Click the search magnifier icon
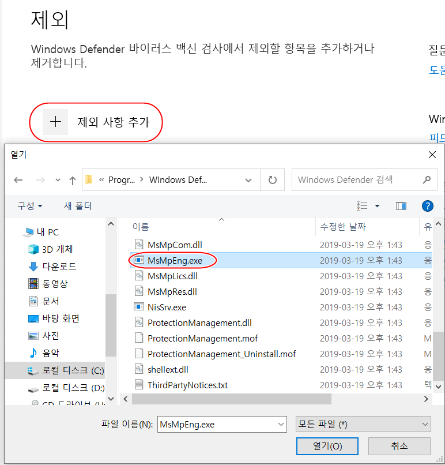 coord(427,179)
